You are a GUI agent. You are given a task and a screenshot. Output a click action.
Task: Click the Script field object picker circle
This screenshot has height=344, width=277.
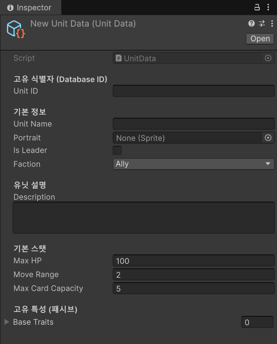click(x=268, y=58)
